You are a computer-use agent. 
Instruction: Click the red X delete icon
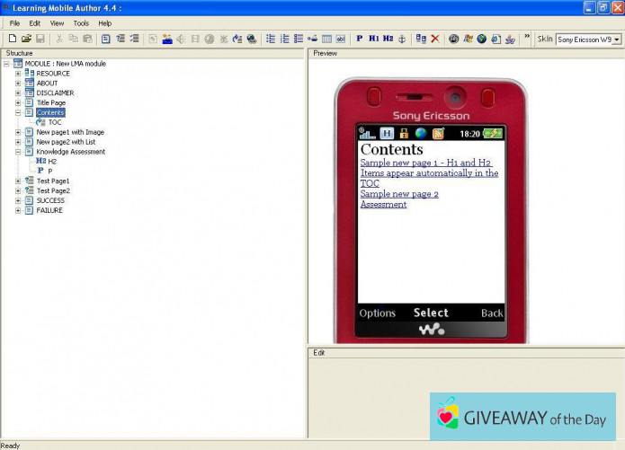tap(435, 39)
